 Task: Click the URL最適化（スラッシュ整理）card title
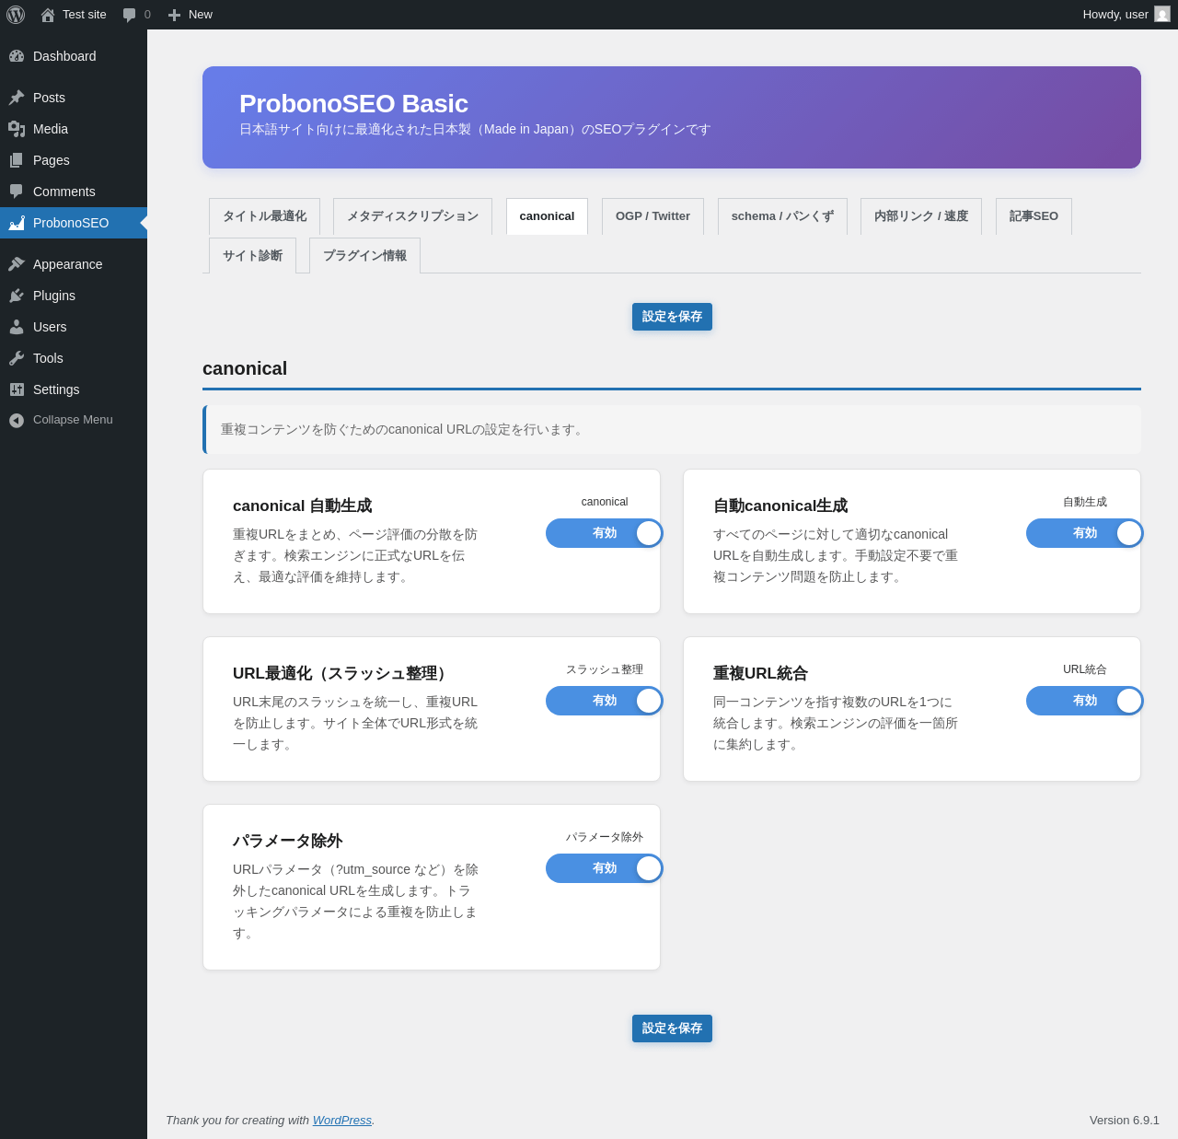(x=341, y=673)
